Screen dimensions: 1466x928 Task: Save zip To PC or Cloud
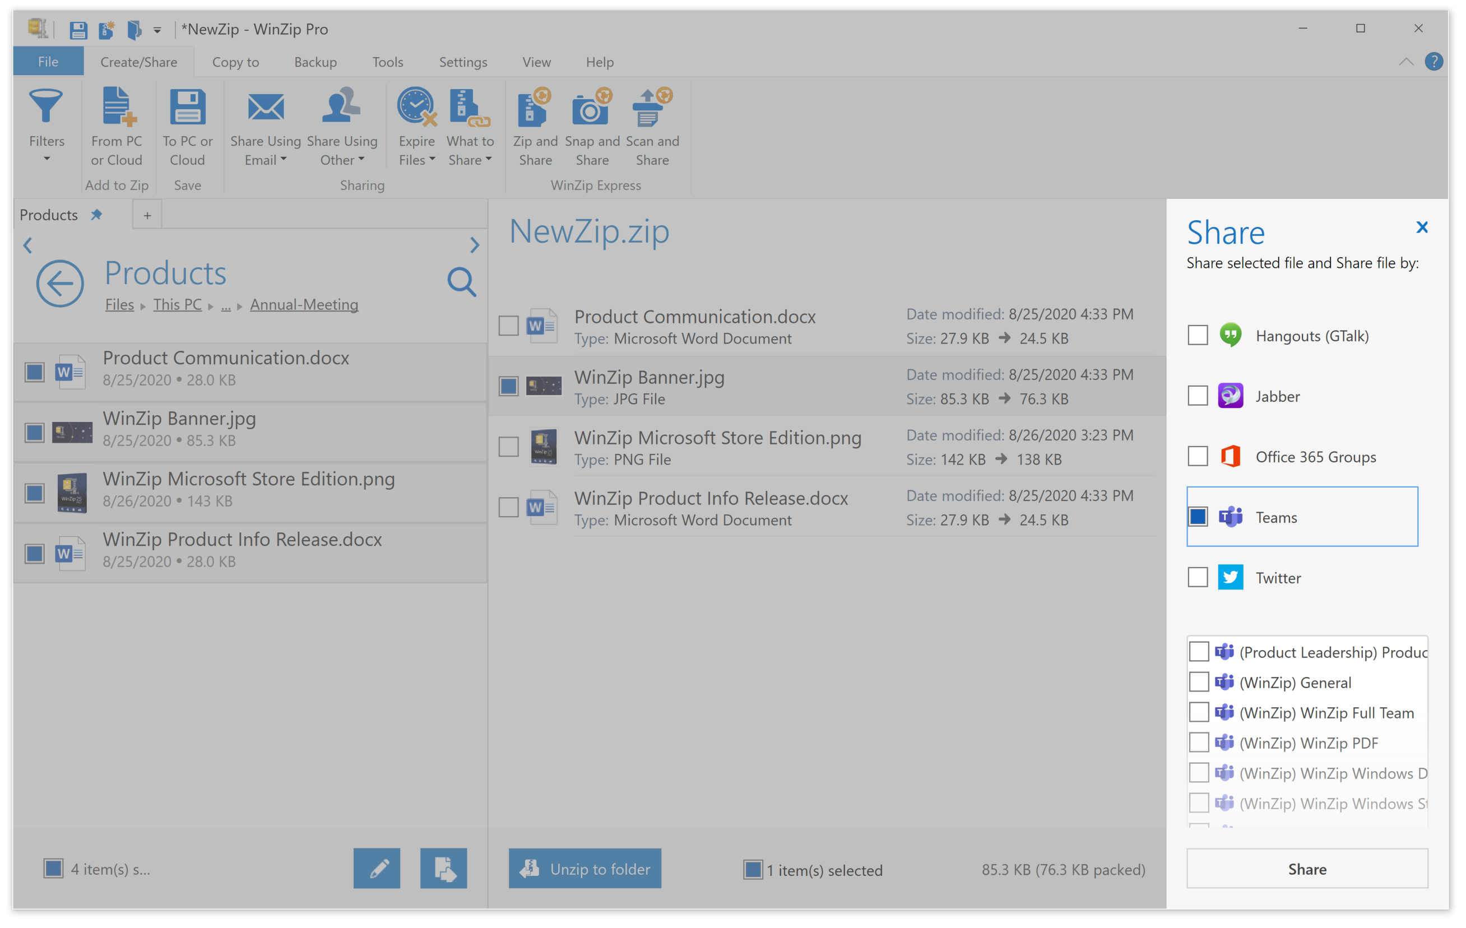(188, 126)
